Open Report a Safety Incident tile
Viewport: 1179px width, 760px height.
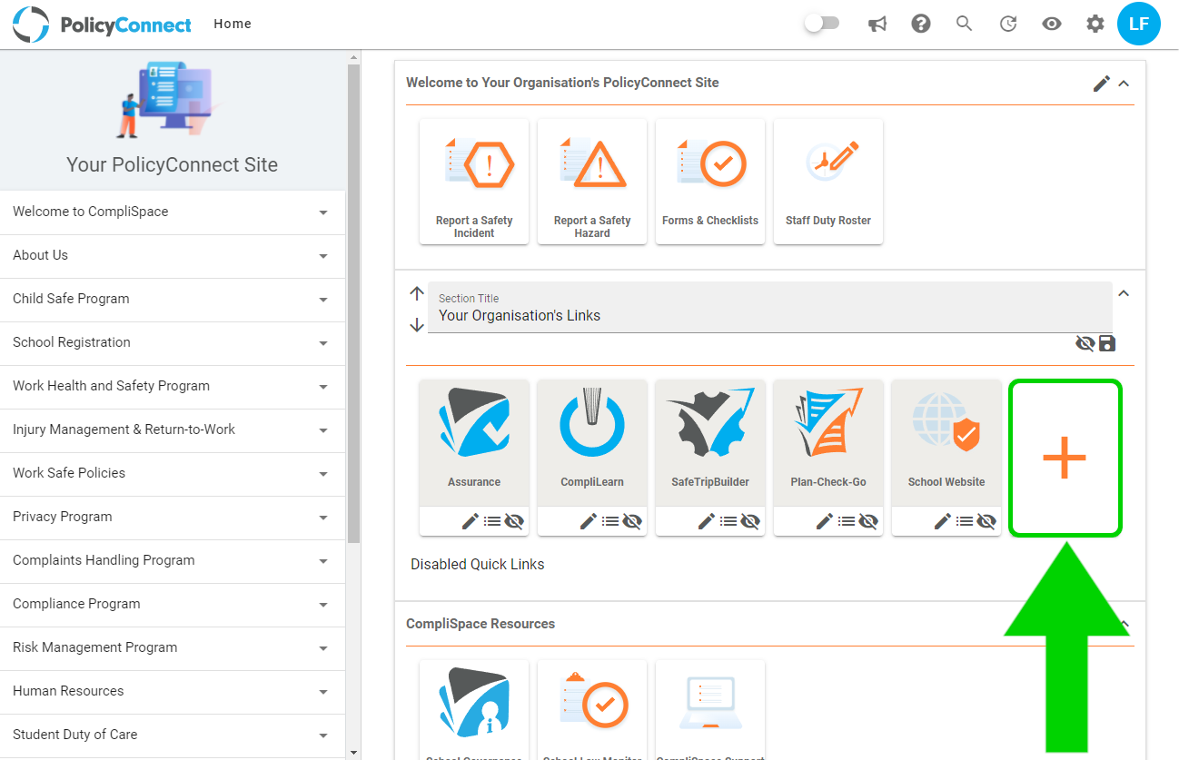(474, 182)
